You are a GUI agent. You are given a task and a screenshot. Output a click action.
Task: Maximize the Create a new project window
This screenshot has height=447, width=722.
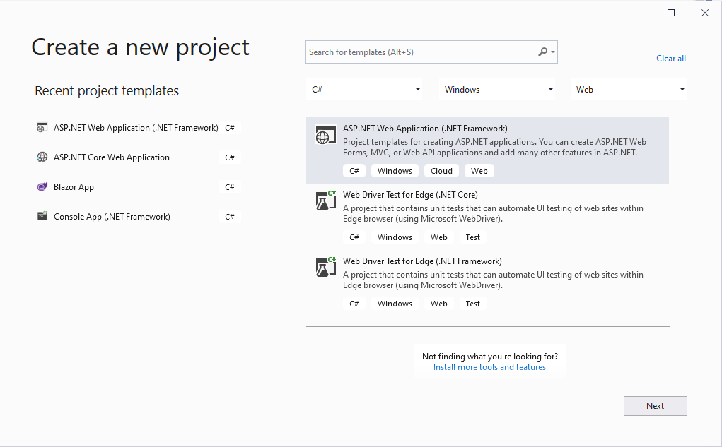[x=671, y=13]
